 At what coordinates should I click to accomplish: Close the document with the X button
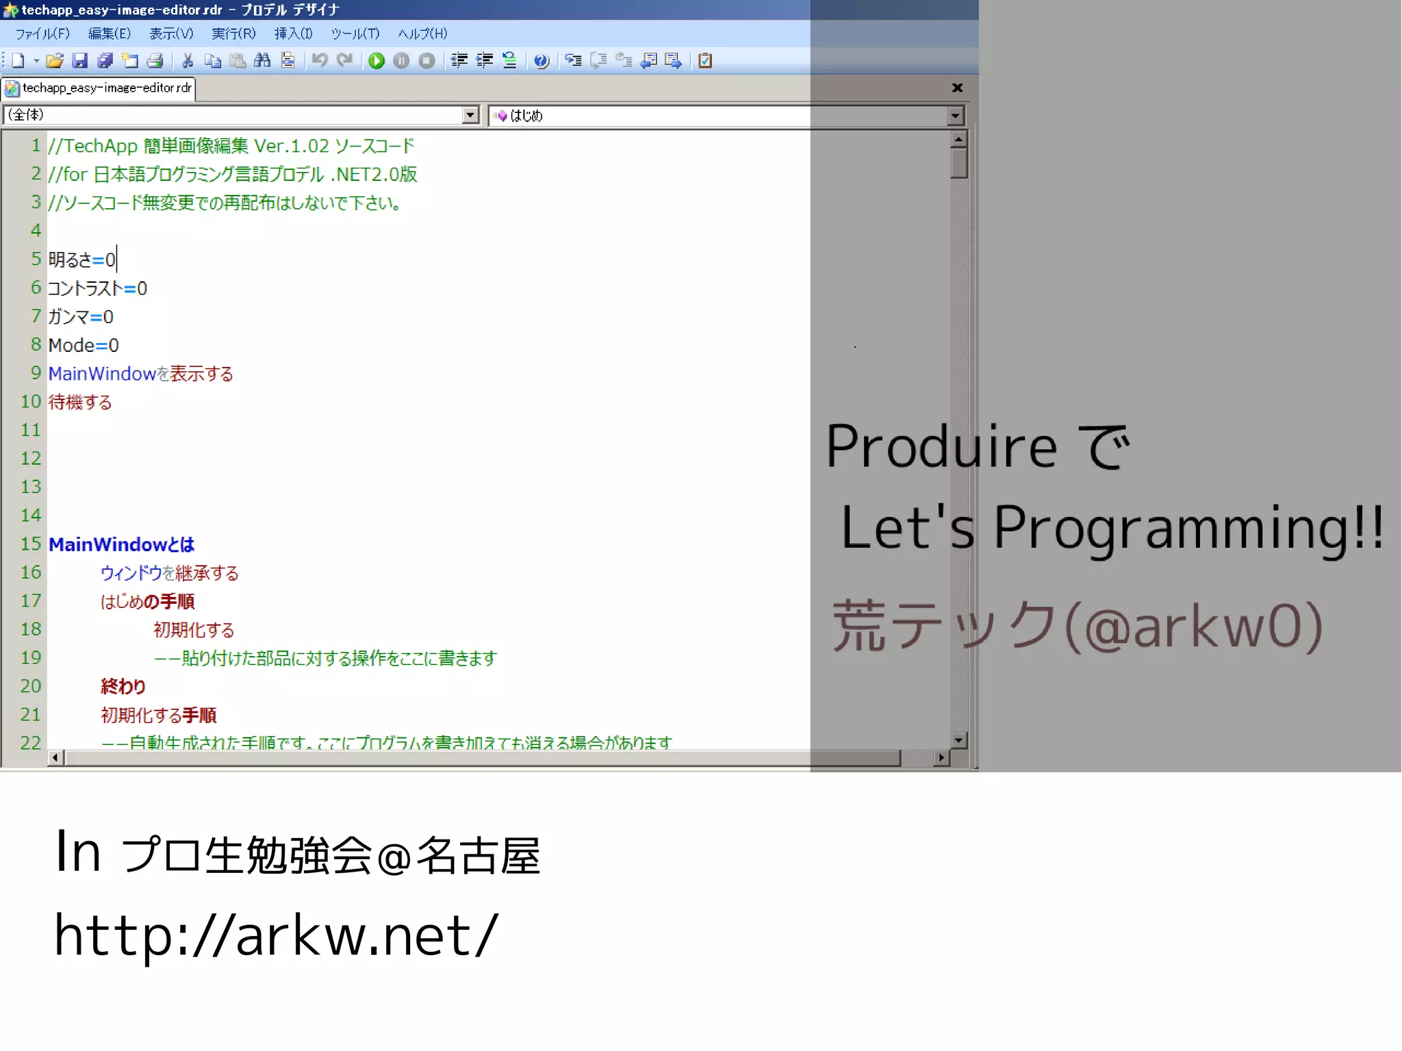(957, 88)
